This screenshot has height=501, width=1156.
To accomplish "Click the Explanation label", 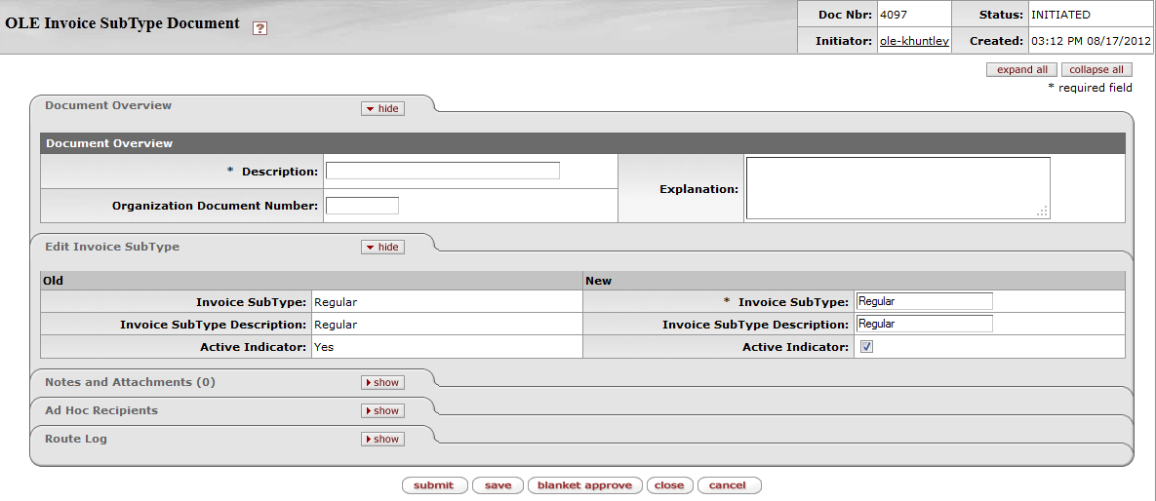I will [x=698, y=189].
